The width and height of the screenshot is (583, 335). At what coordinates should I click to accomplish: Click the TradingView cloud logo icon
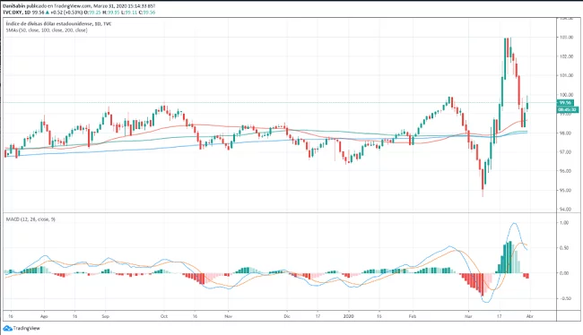click(x=7, y=329)
